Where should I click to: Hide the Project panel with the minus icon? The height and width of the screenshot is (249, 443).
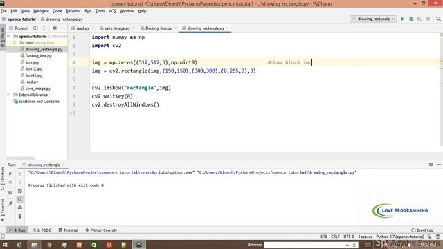coord(63,28)
